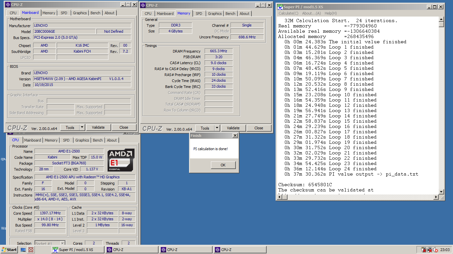Switch to Graphics tab in the bottom CPU window

tap(82, 140)
